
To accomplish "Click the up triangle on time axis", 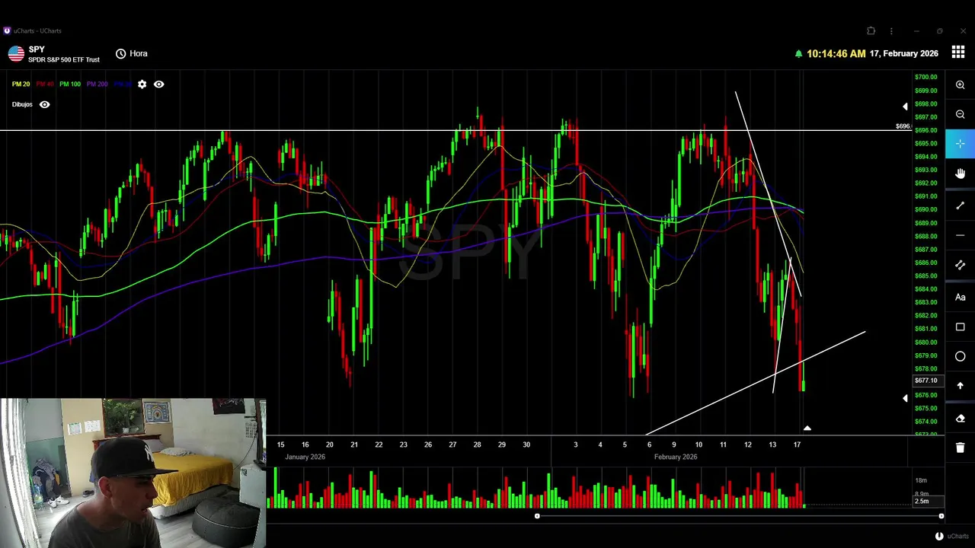I will [807, 429].
